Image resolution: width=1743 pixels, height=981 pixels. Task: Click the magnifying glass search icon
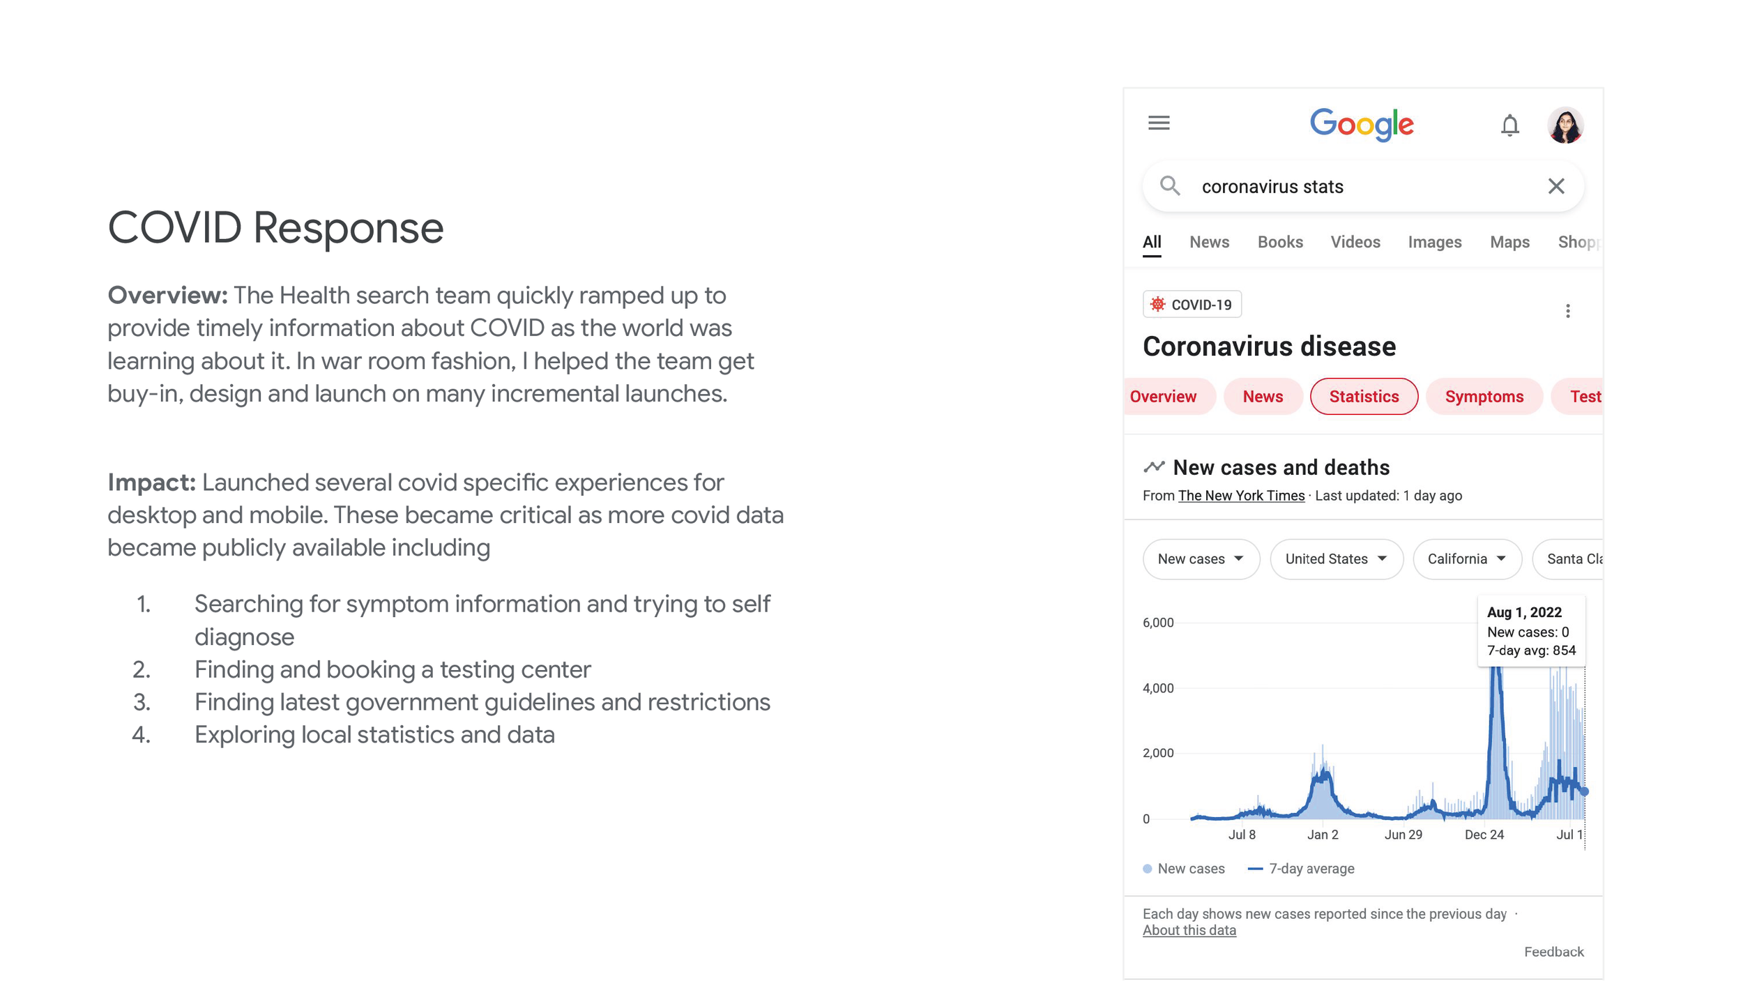(x=1170, y=186)
